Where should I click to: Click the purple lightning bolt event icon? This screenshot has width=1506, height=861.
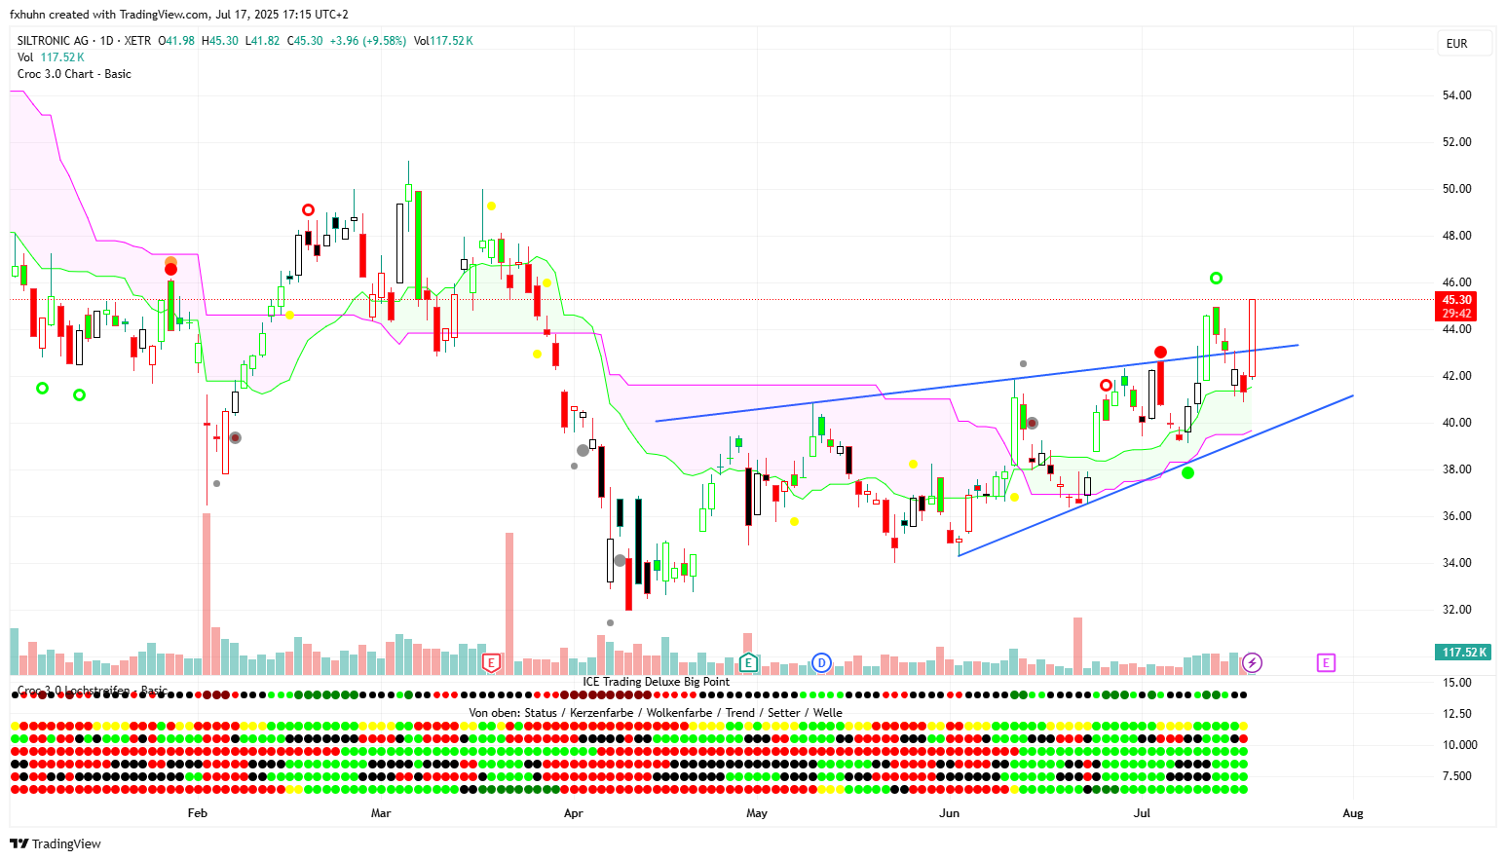pyautogui.click(x=1253, y=663)
